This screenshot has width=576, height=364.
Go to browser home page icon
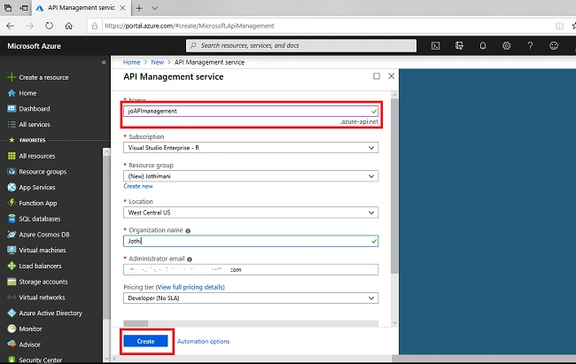(69, 26)
